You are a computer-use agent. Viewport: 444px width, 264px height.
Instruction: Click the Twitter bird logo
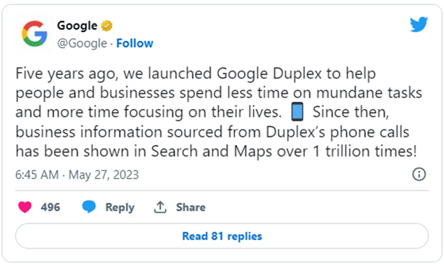point(419,24)
